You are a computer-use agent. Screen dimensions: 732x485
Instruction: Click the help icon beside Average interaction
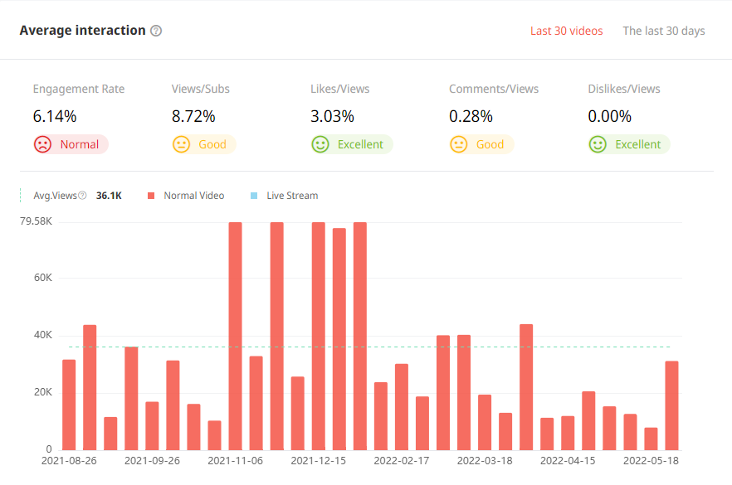pyautogui.click(x=156, y=31)
